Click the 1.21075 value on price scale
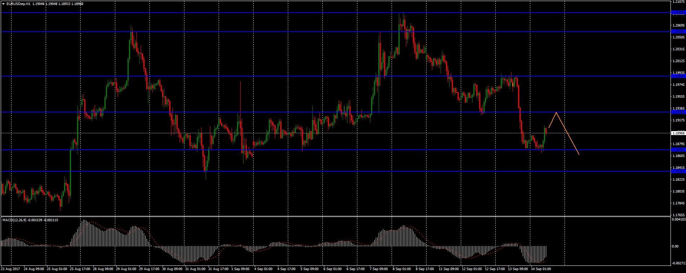The height and width of the screenshot is (273, 686). 678,2
